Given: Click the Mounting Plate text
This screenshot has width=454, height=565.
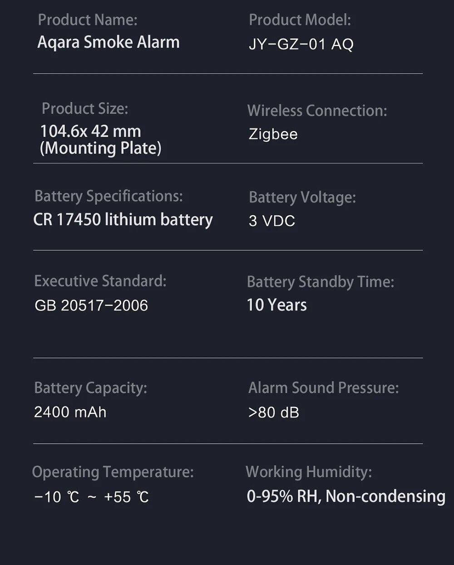Looking at the screenshot, I should pyautogui.click(x=101, y=149).
